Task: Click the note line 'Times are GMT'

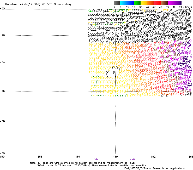Action: pyautogui.click(x=50, y=163)
